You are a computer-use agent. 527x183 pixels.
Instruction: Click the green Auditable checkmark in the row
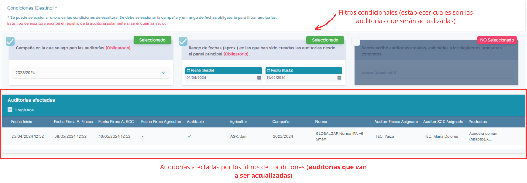point(189,136)
